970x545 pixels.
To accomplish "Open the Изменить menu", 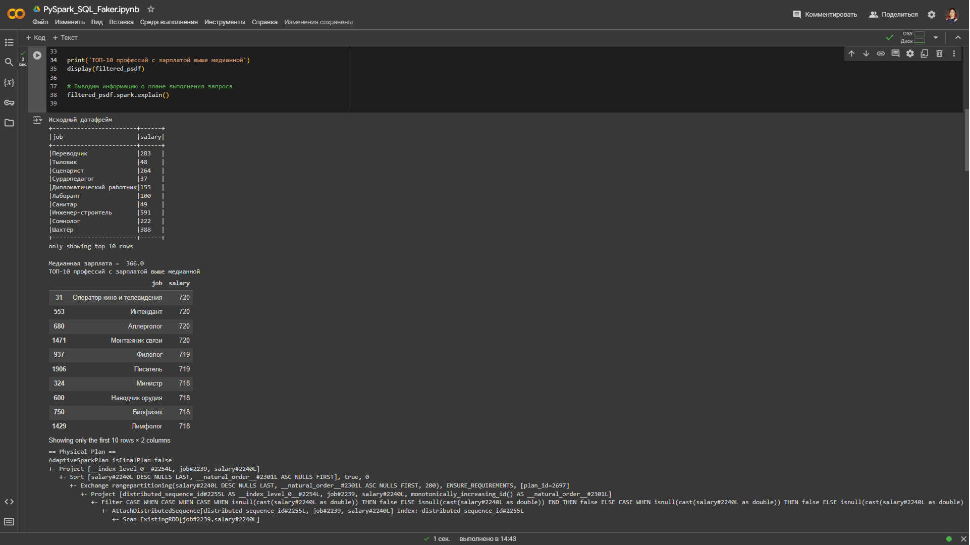I will tap(70, 22).
